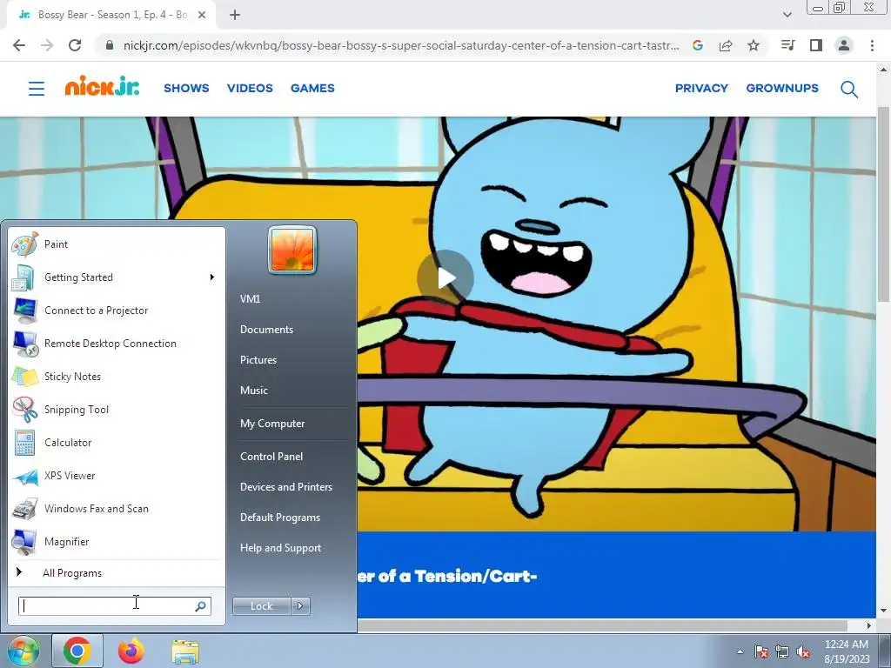This screenshot has height=668, width=891.
Task: Open Getting Started program icon
Action: 24,277
